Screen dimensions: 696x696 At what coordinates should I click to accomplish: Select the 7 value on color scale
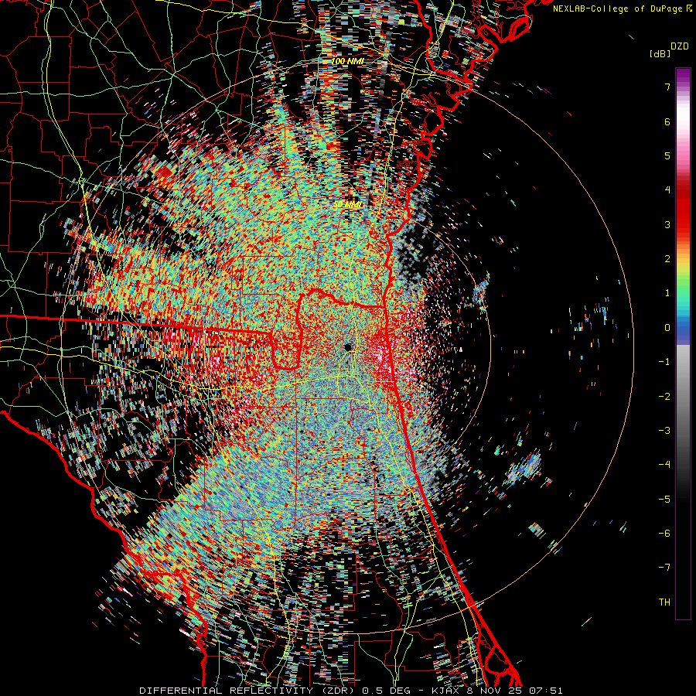667,87
